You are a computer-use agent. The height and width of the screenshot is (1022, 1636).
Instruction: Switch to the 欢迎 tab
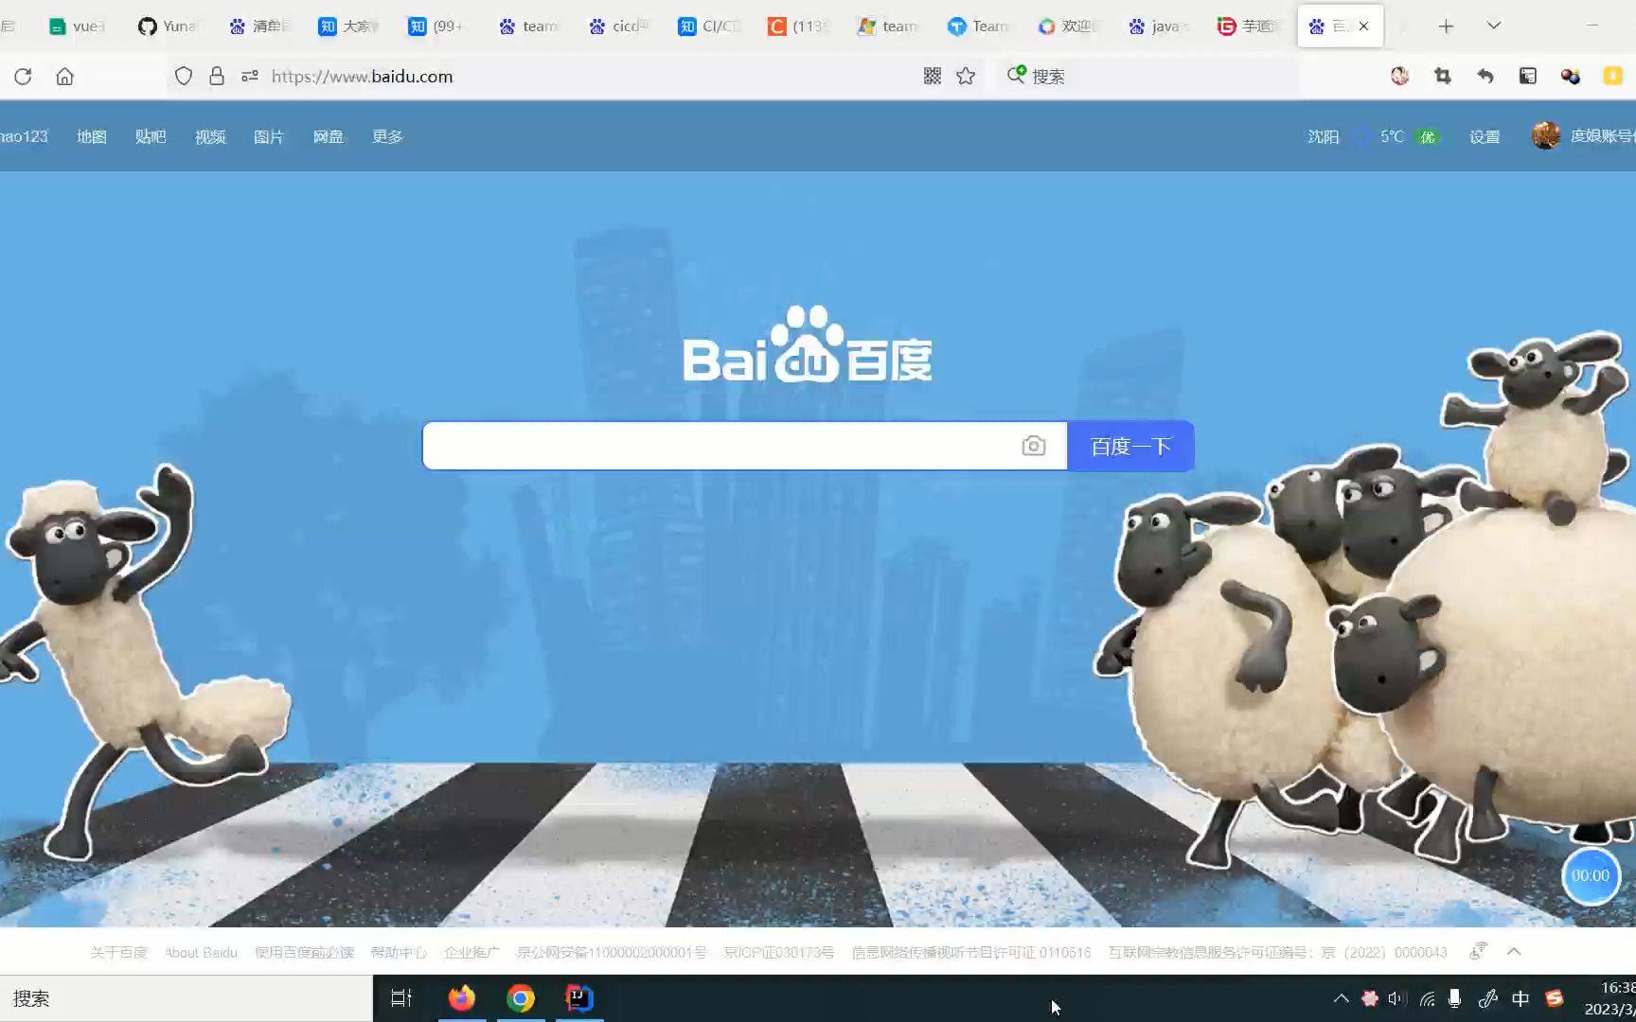tap(1068, 26)
